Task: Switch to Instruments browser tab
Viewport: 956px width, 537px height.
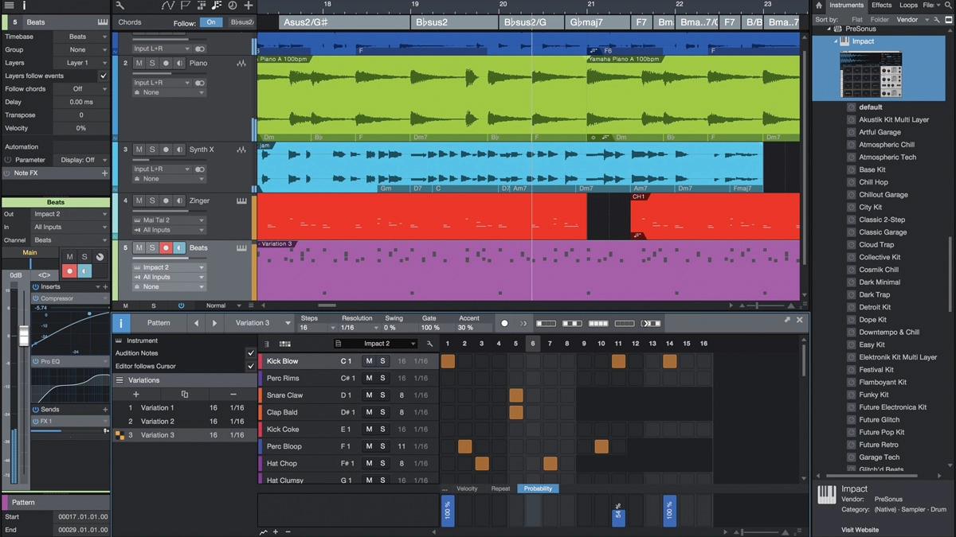Action: (847, 6)
